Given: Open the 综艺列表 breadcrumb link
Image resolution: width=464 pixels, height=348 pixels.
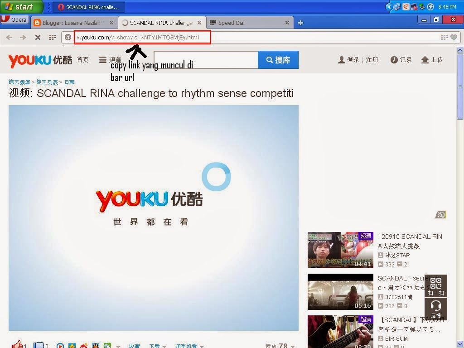Looking at the screenshot, I should pyautogui.click(x=47, y=82).
